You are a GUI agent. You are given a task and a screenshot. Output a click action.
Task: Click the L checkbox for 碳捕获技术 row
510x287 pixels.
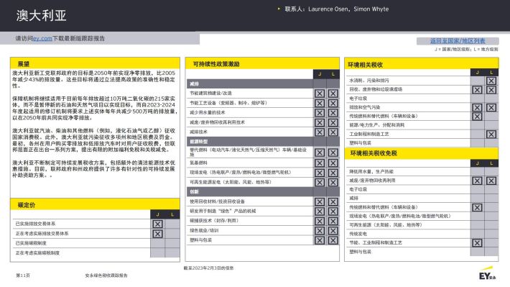click(333, 222)
